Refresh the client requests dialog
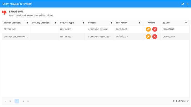The height and width of the screenshot is (107, 191). click(183, 4)
